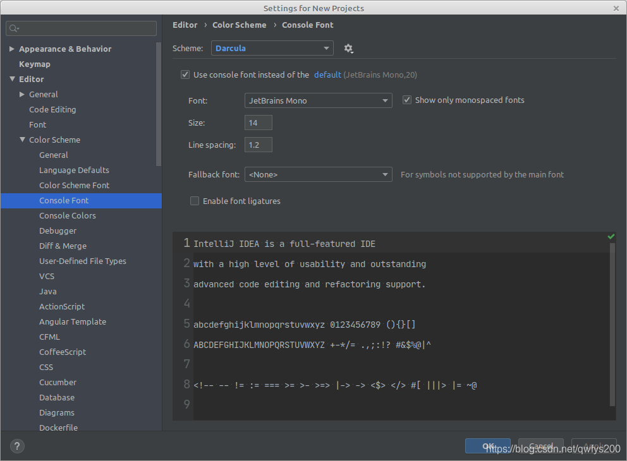
Task: Click preview line 1 IntelliJ IDEA text
Action: (x=284, y=244)
